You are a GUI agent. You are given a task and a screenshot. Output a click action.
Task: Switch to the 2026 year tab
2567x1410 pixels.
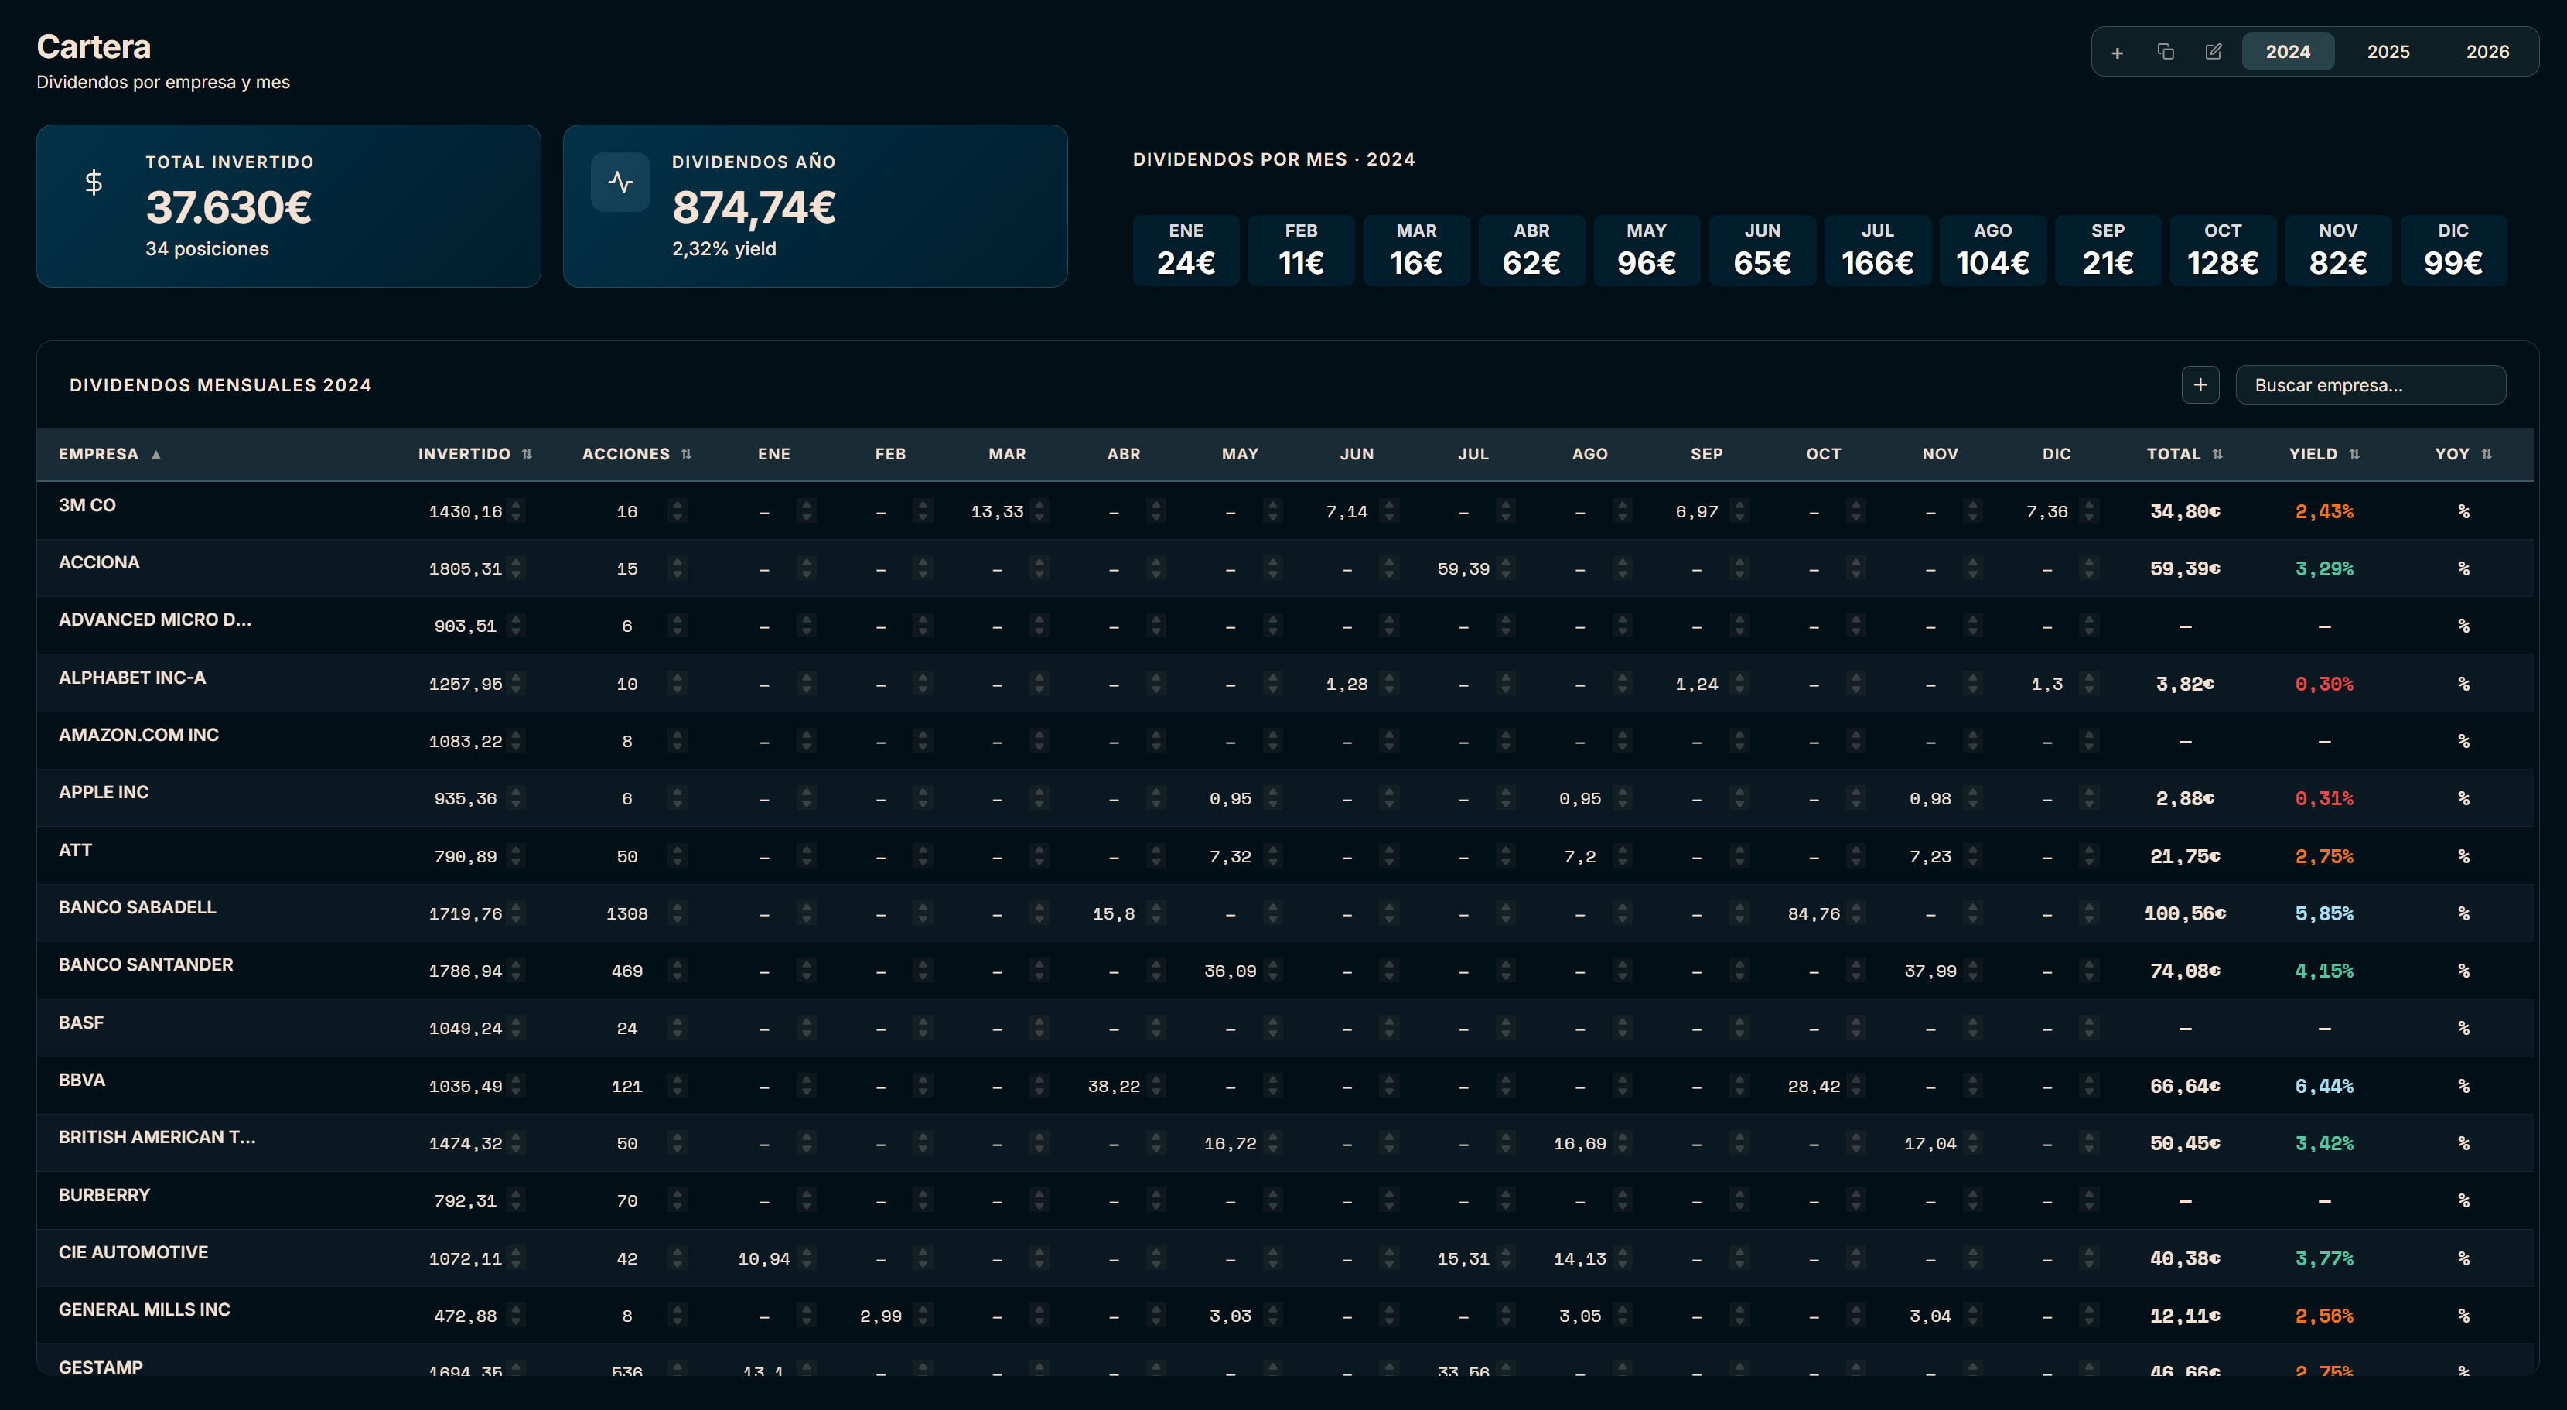click(2487, 52)
